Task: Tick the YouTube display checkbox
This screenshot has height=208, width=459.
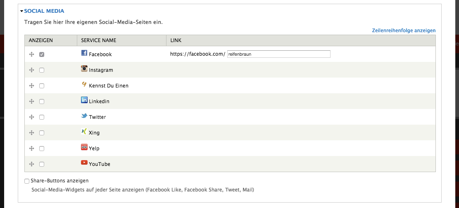Action: (x=42, y=164)
